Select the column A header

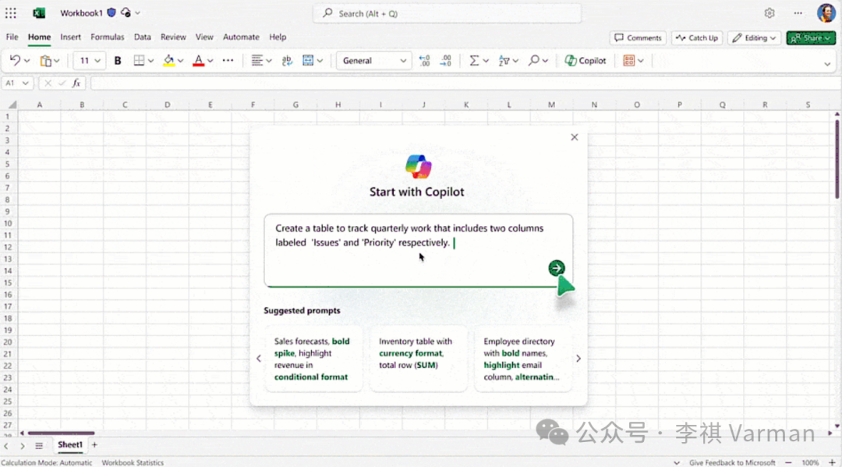point(39,104)
